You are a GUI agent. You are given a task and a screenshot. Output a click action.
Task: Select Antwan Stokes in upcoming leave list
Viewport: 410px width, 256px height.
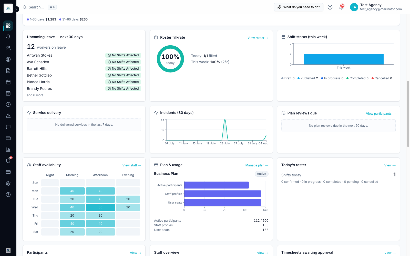pyautogui.click(x=39, y=55)
